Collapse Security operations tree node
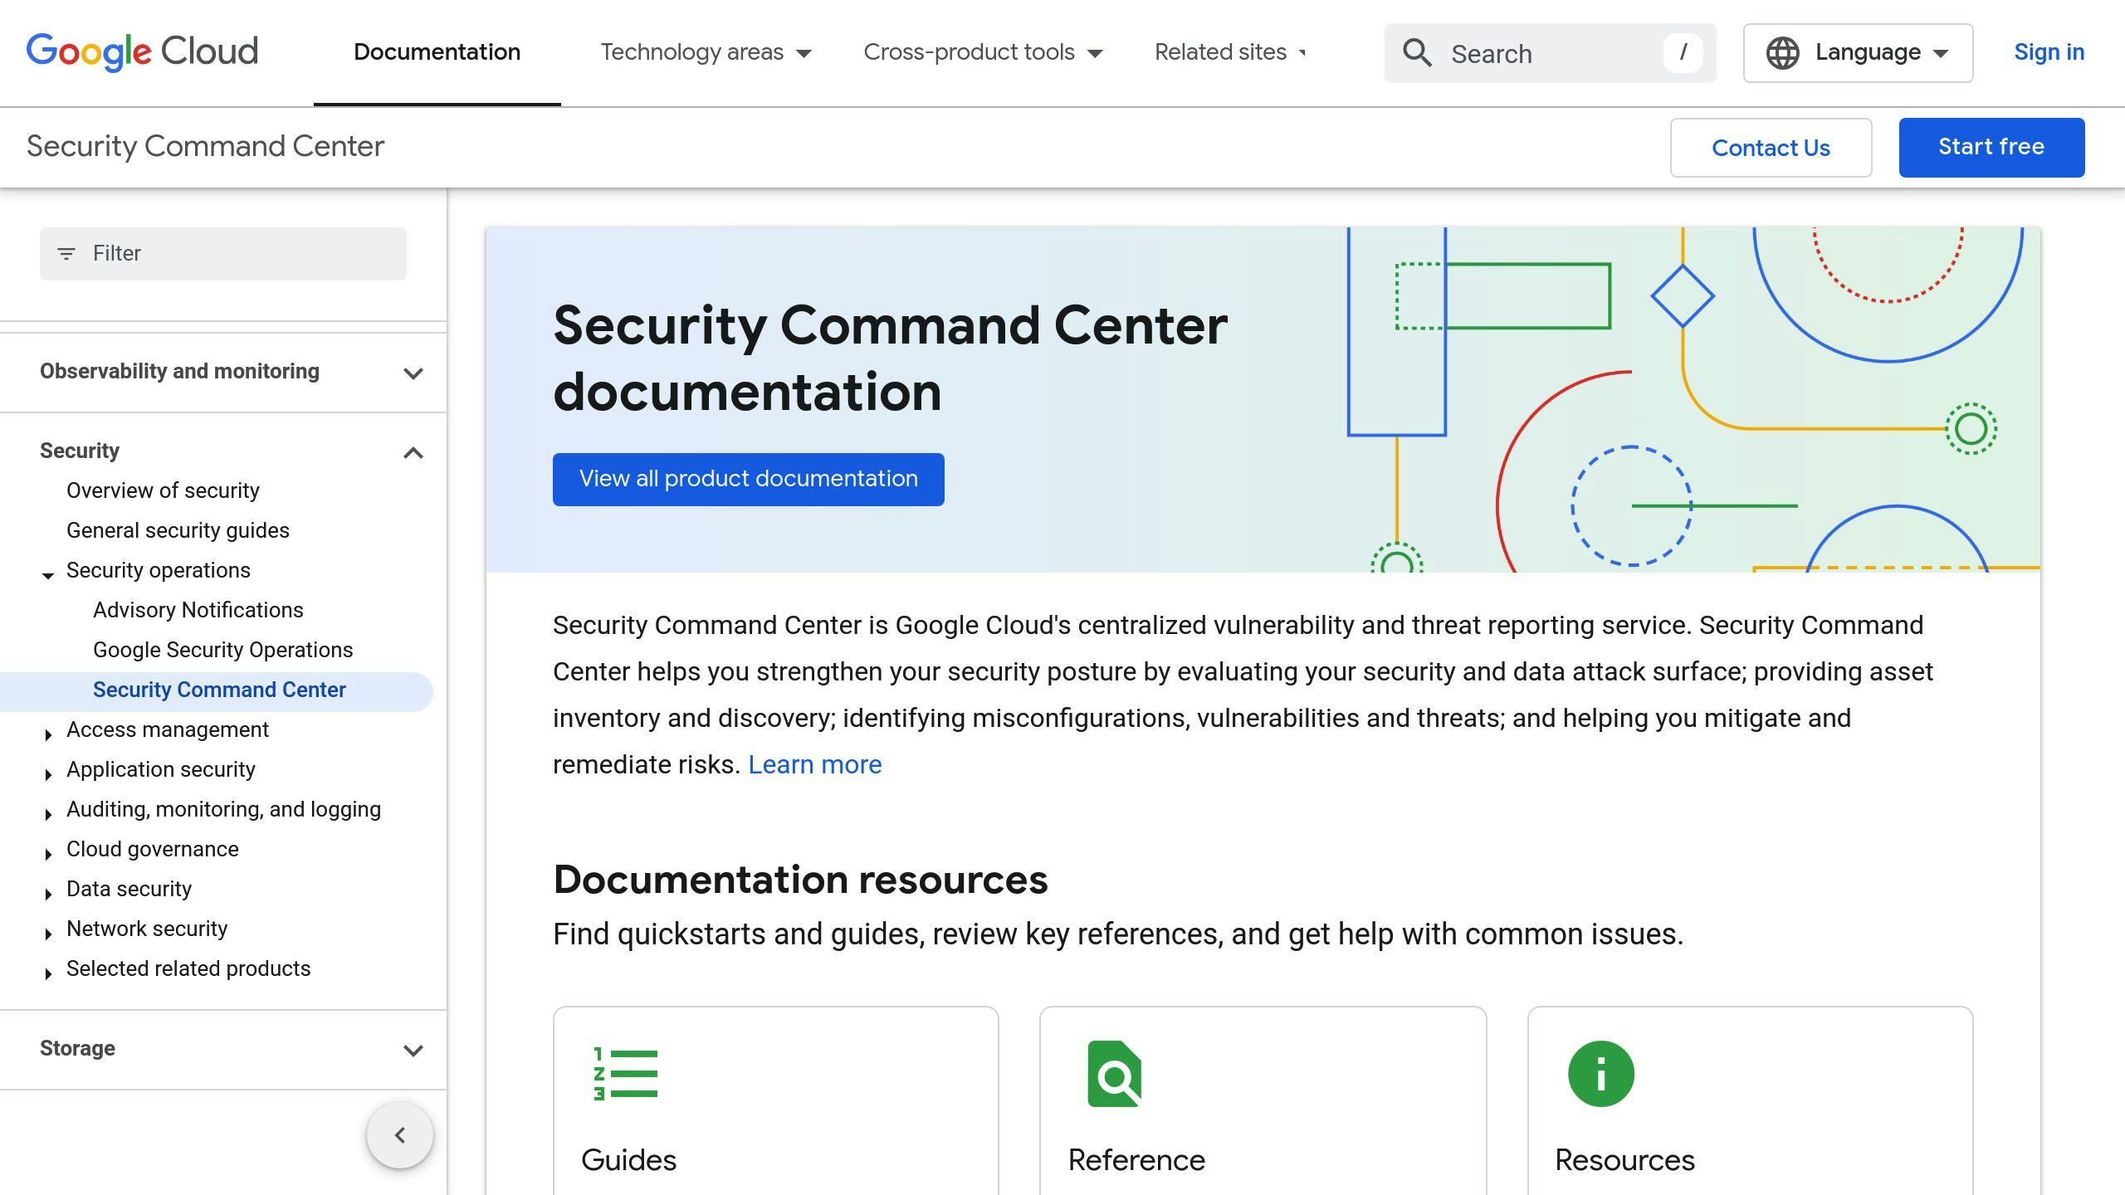The height and width of the screenshot is (1195, 2125). click(x=48, y=574)
